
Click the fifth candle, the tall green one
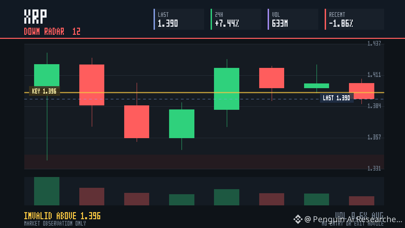226,89
